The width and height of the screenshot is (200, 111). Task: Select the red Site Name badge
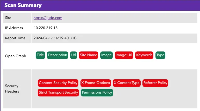pos(89,55)
